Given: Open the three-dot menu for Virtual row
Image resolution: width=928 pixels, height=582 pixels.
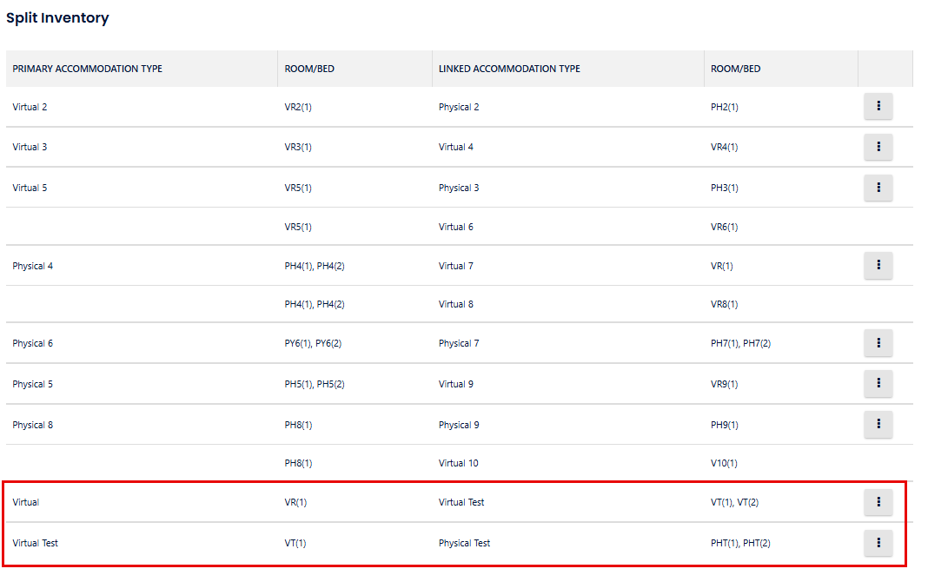Looking at the screenshot, I should click(x=878, y=501).
